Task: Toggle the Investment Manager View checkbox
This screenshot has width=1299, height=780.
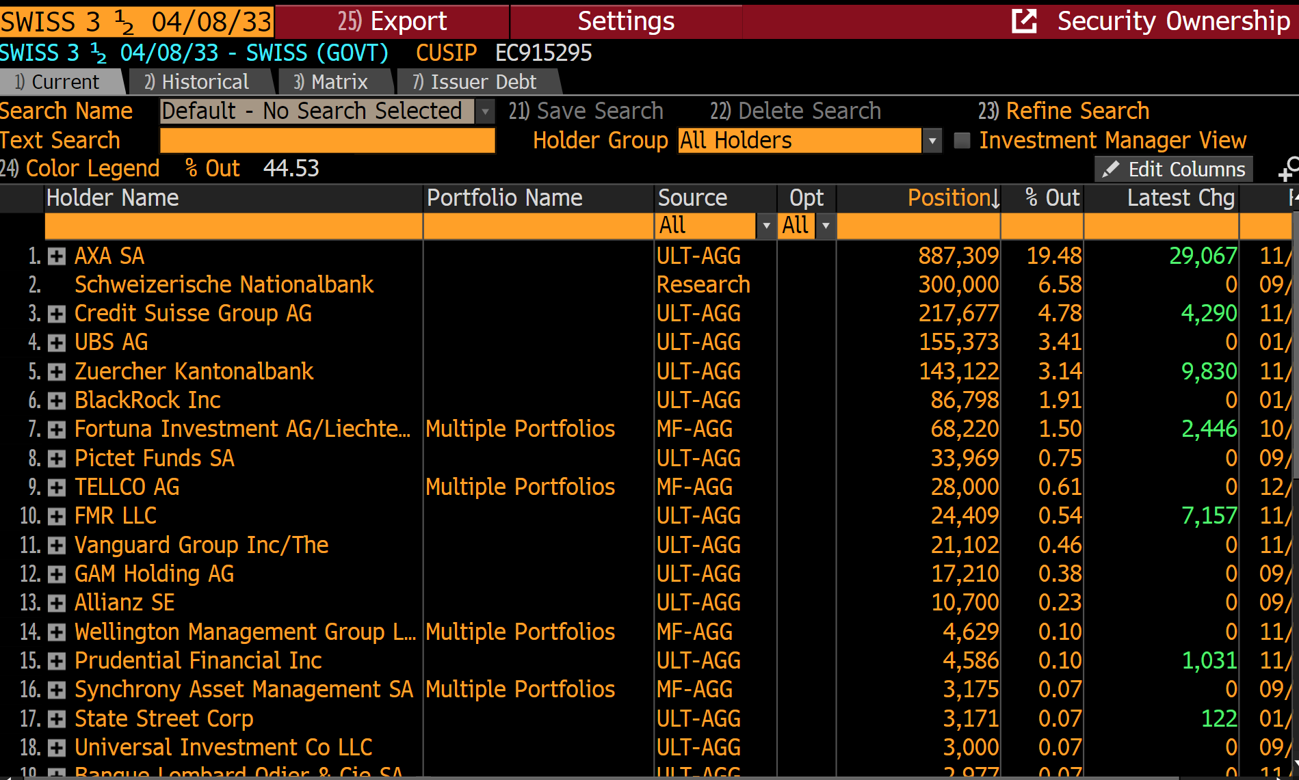Action: tap(962, 140)
